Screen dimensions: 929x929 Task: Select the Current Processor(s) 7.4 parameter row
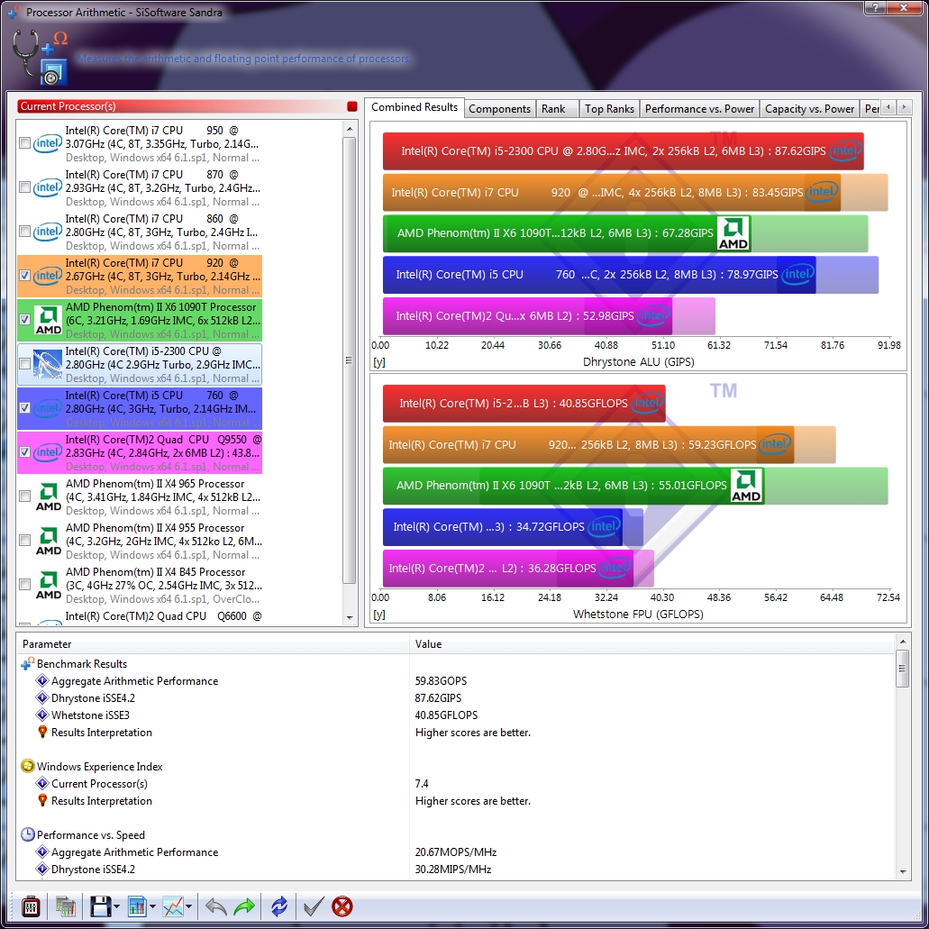(456, 783)
